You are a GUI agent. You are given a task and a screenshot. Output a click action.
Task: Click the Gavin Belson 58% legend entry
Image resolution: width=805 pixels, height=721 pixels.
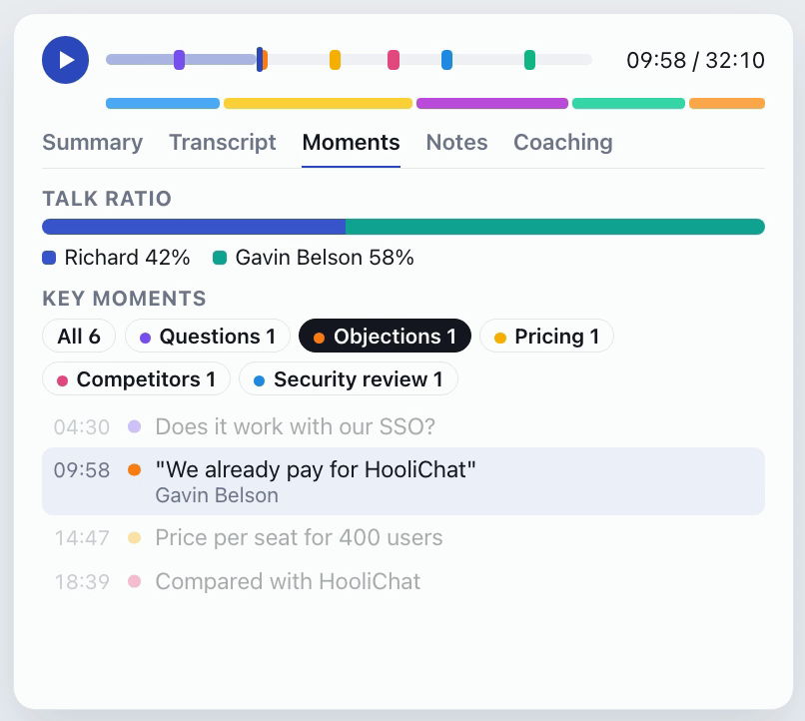(x=314, y=258)
